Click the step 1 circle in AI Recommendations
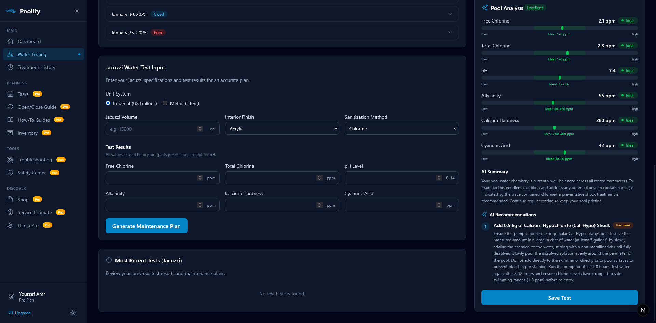Viewport: 656px width, 323px height. point(486,226)
